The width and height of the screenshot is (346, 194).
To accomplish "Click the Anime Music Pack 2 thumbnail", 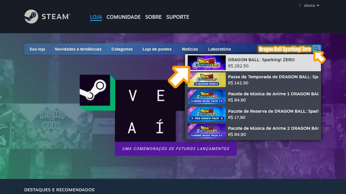I will pyautogui.click(x=206, y=131).
